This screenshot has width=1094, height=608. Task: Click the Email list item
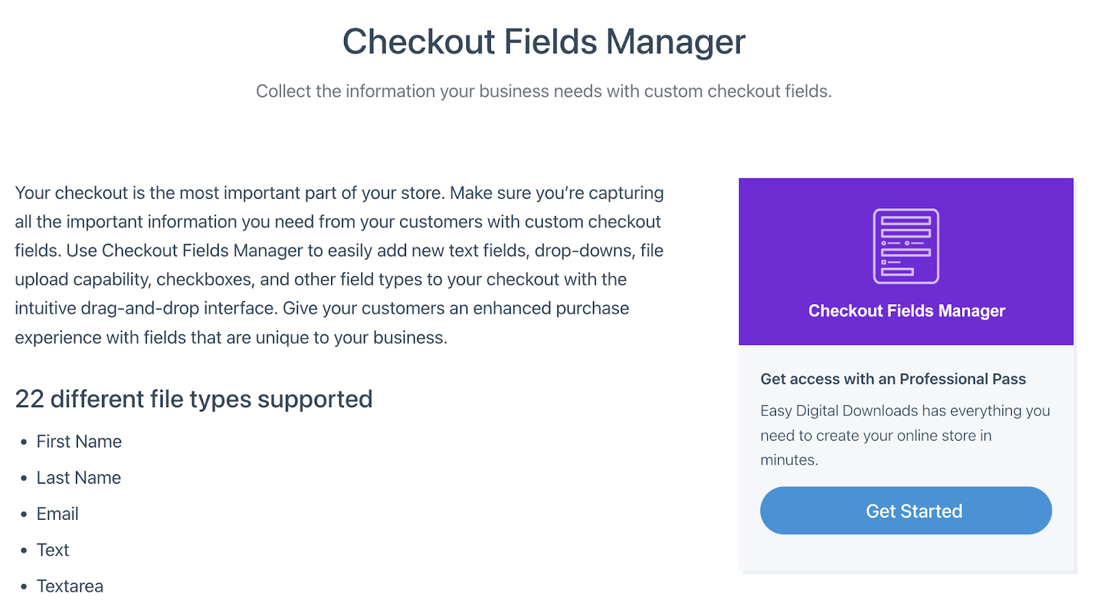57,514
